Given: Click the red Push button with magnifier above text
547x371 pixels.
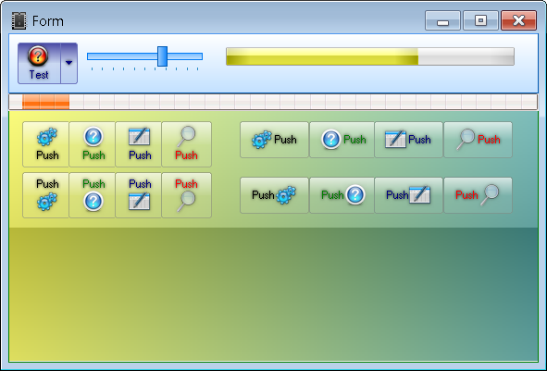Looking at the screenshot, I should [187, 144].
